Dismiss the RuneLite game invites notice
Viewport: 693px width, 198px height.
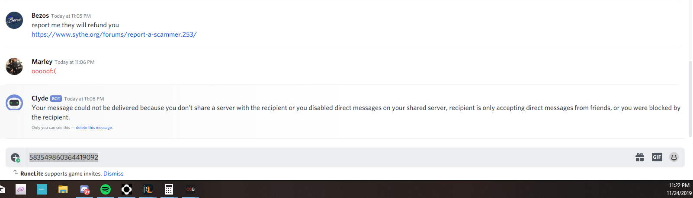click(113, 173)
